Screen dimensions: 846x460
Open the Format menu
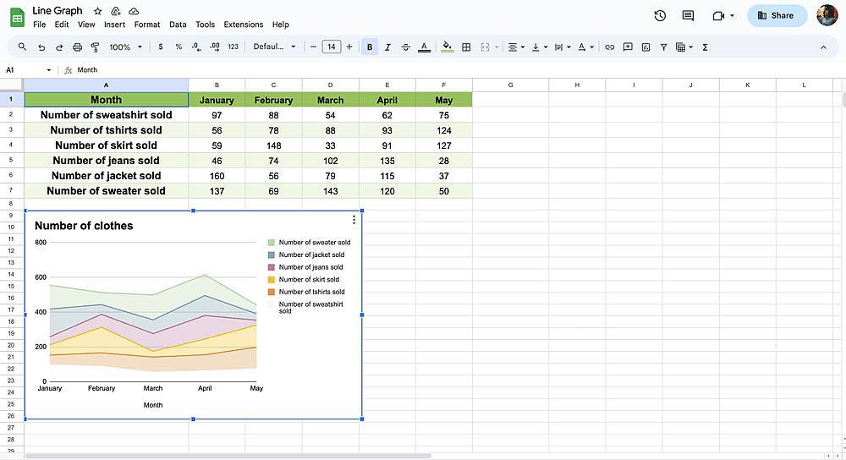[x=147, y=25]
